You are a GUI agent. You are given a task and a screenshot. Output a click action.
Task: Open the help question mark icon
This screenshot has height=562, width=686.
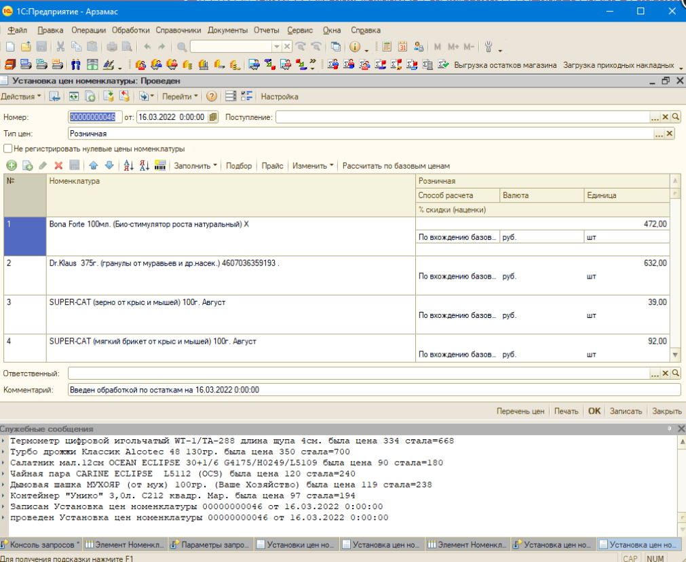pyautogui.click(x=211, y=96)
